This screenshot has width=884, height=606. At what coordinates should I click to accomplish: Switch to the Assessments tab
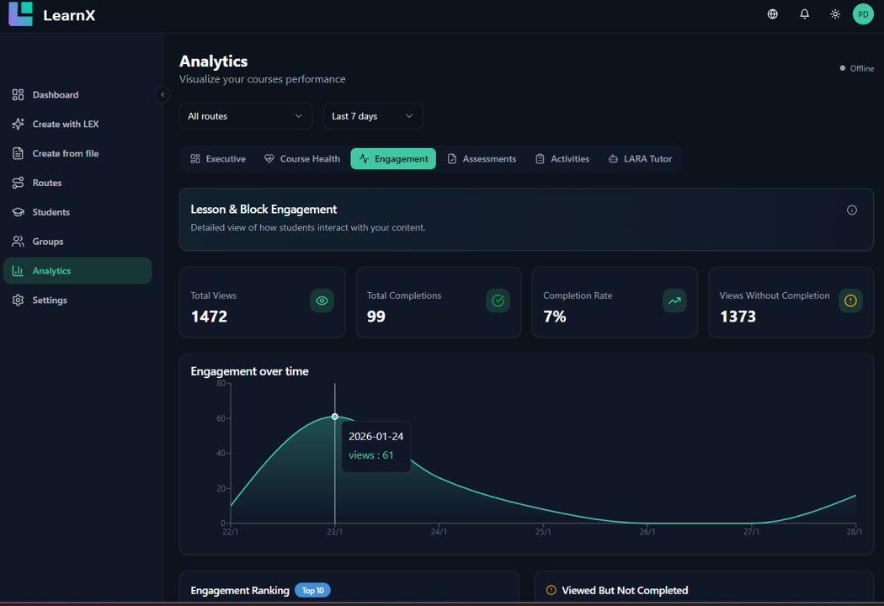pos(482,159)
